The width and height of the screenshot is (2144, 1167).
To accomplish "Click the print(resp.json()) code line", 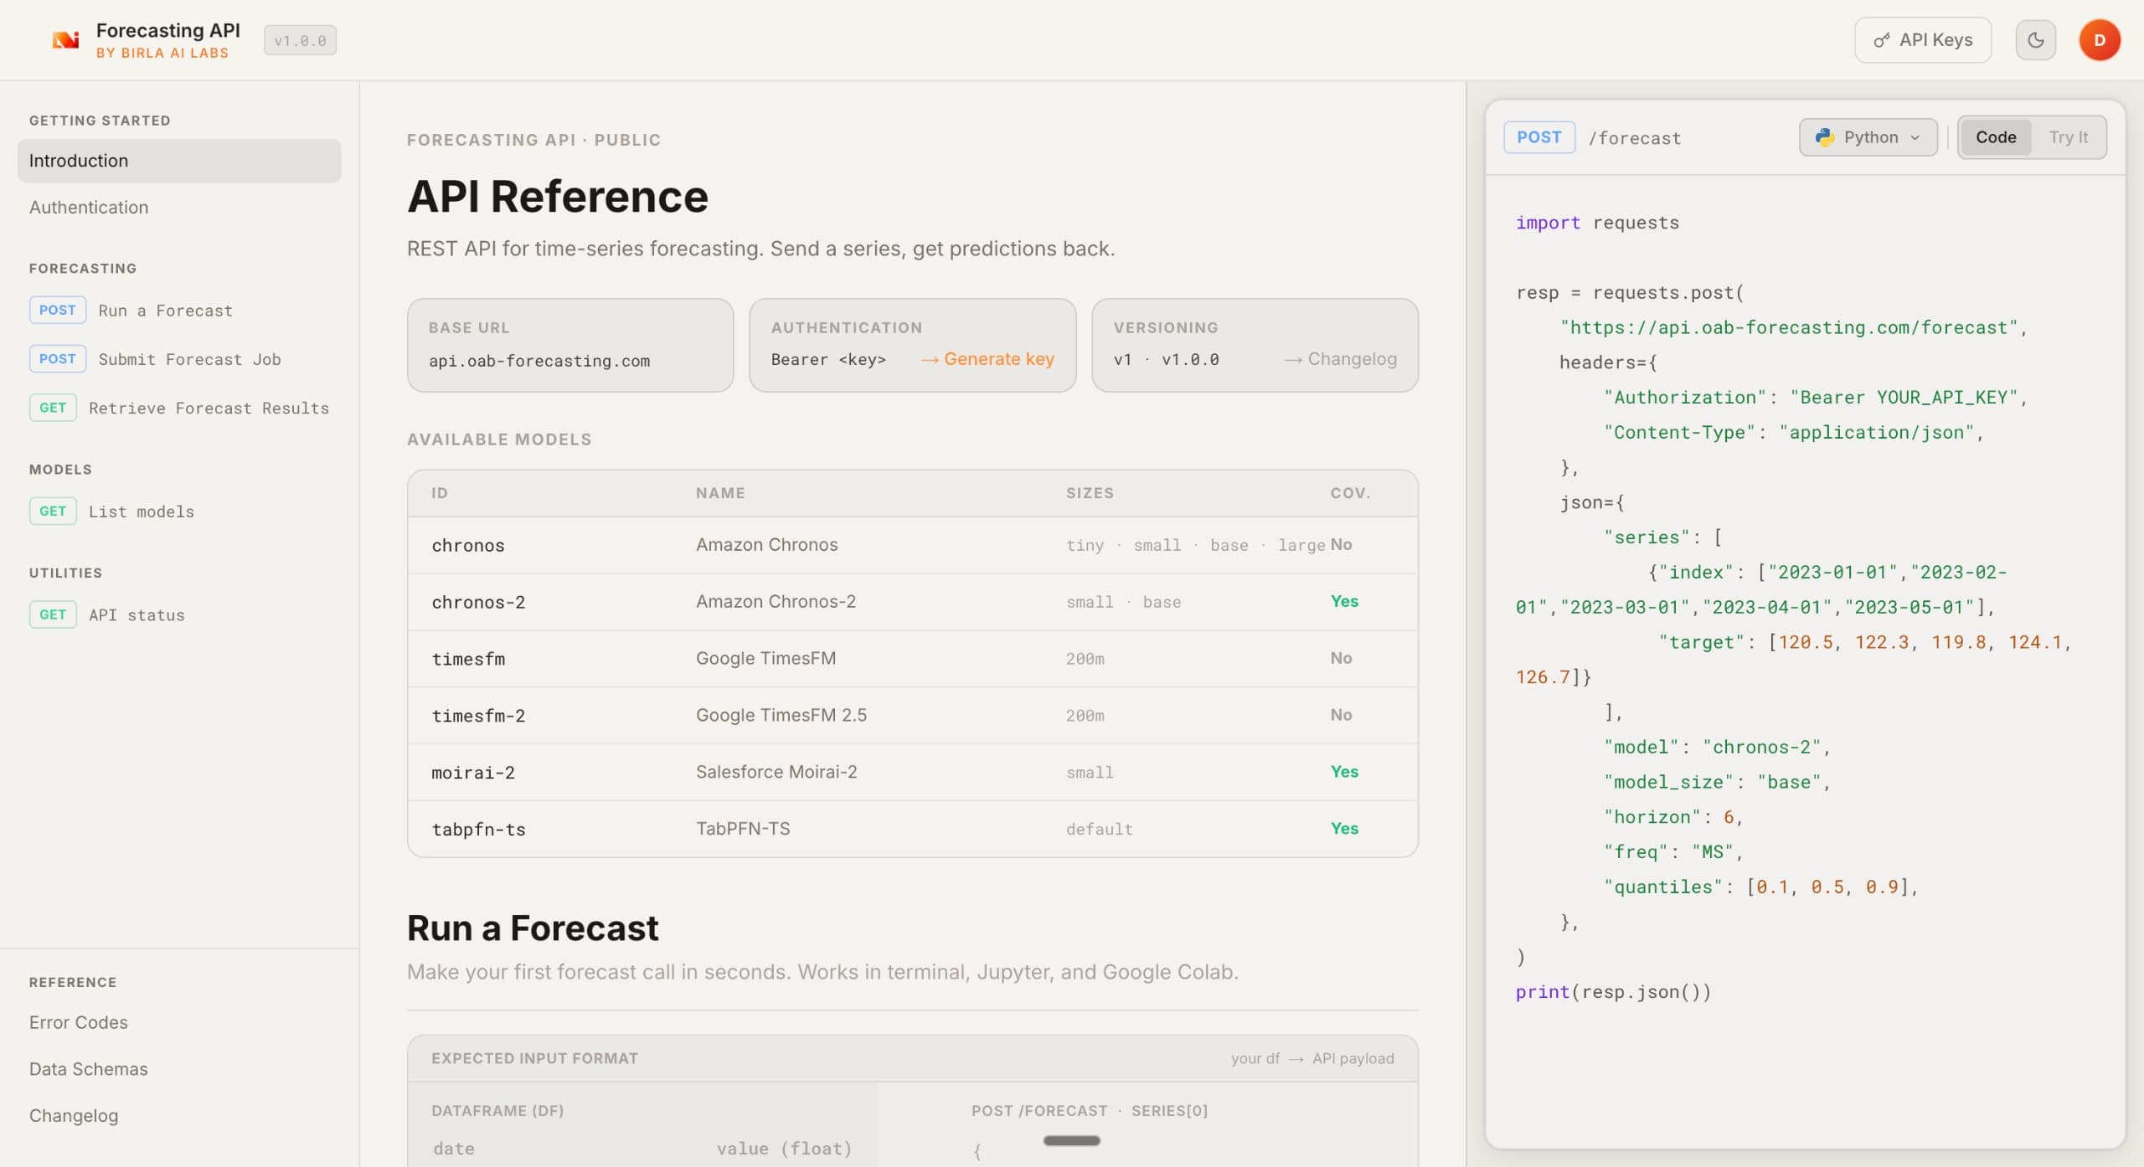I will [1613, 992].
